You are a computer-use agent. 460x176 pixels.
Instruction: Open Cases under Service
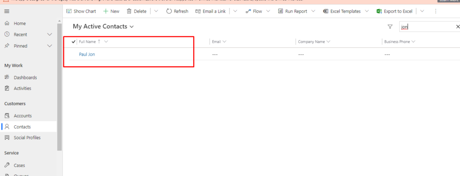[x=19, y=165]
